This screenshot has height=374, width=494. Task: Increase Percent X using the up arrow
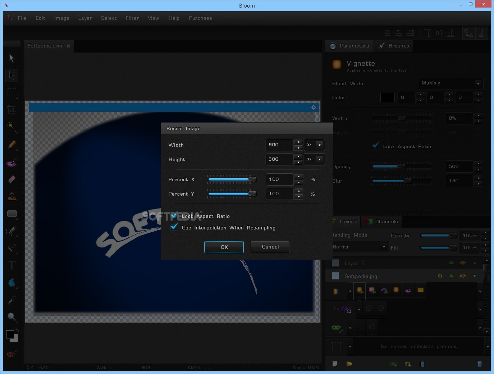pos(299,177)
